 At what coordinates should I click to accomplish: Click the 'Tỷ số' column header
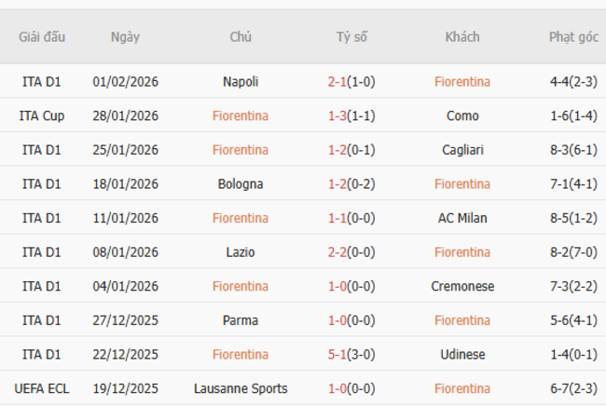[x=351, y=37]
